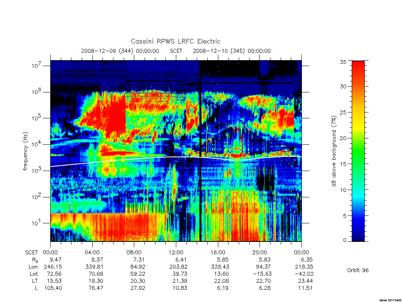
Task: Click the colorbar value 20
Action: [343, 138]
